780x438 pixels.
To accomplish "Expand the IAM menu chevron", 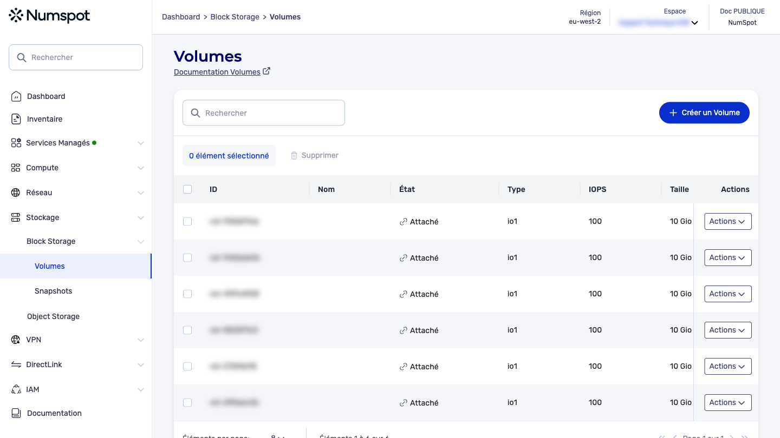I will coord(141,390).
